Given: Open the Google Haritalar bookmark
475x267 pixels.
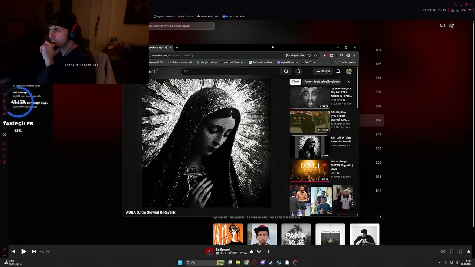Looking at the screenshot, I should pyautogui.click(x=207, y=62).
